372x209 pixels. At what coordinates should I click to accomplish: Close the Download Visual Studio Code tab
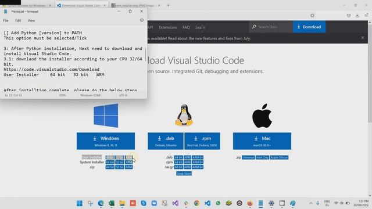(105, 5)
